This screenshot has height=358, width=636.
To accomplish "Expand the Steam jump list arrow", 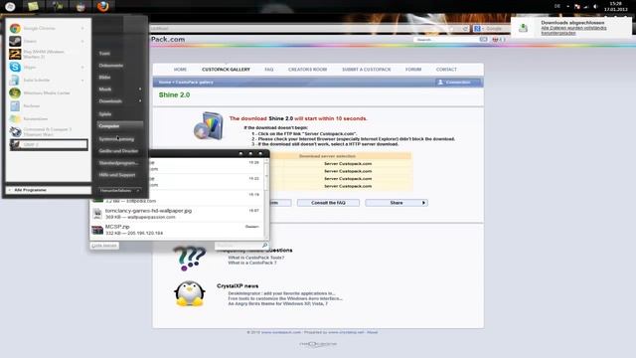I will tap(82, 41).
